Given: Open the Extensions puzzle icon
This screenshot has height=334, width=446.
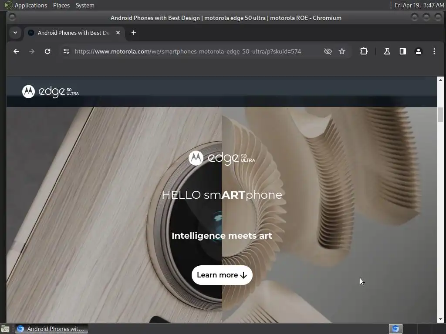Looking at the screenshot, I should point(364,51).
